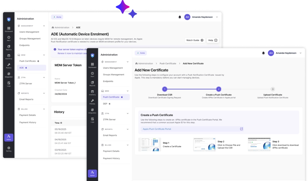This screenshot has height=181, width=308.
Task: Click ADE in the breadcrumb trail
Action: (78, 27)
